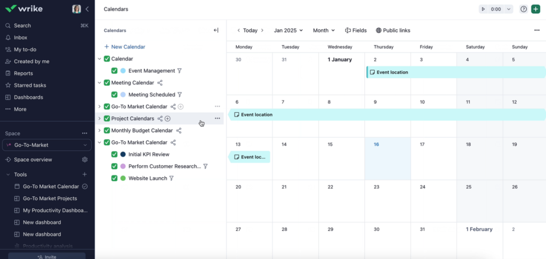The height and width of the screenshot is (259, 546).
Task: Open the Month view dropdown
Action: (x=324, y=30)
